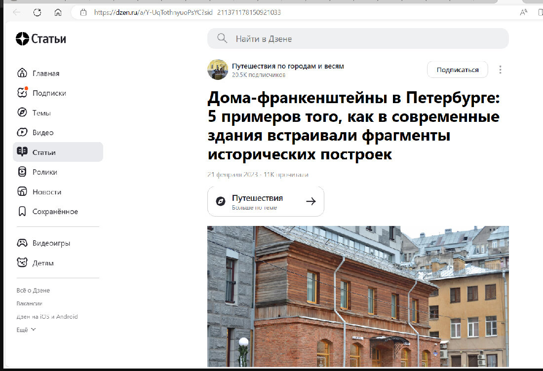This screenshot has height=371, width=543.
Task: Click the book icon beside Статьи
Action: tap(22, 152)
